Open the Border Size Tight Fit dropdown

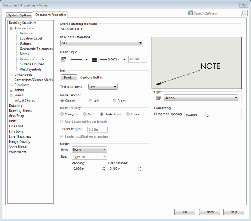[x=89, y=157]
